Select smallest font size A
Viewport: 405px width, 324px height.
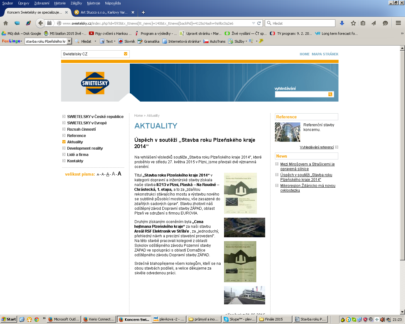98,174
